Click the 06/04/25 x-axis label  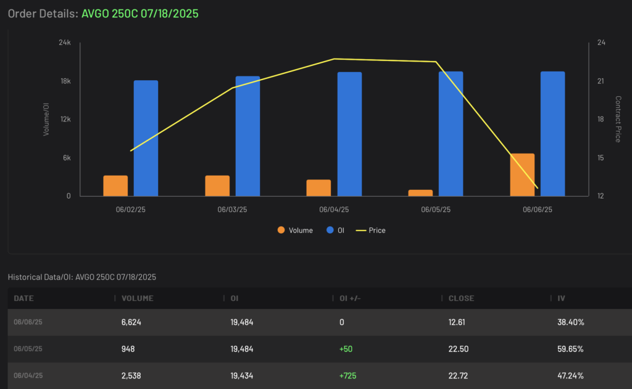(x=334, y=210)
